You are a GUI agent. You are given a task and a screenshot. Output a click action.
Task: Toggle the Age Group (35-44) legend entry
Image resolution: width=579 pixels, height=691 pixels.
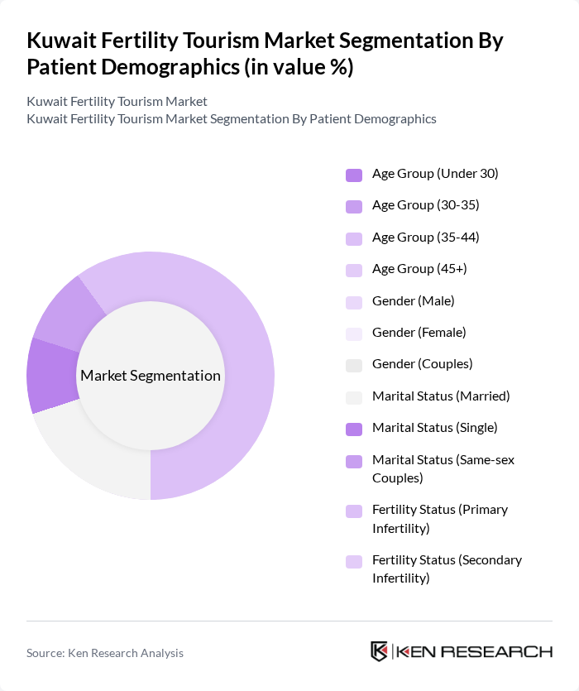coord(425,238)
